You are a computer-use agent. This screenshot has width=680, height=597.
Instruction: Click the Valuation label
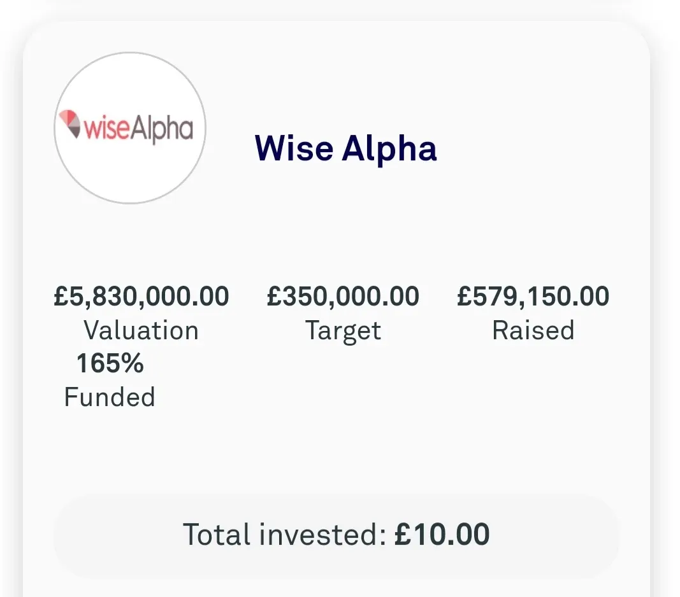pos(141,330)
